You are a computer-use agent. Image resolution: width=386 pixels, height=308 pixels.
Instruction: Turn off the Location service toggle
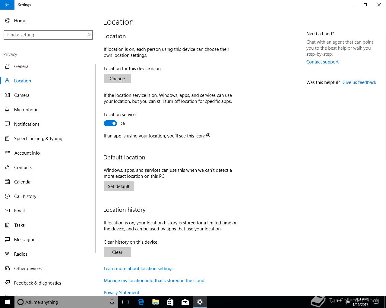(x=110, y=124)
